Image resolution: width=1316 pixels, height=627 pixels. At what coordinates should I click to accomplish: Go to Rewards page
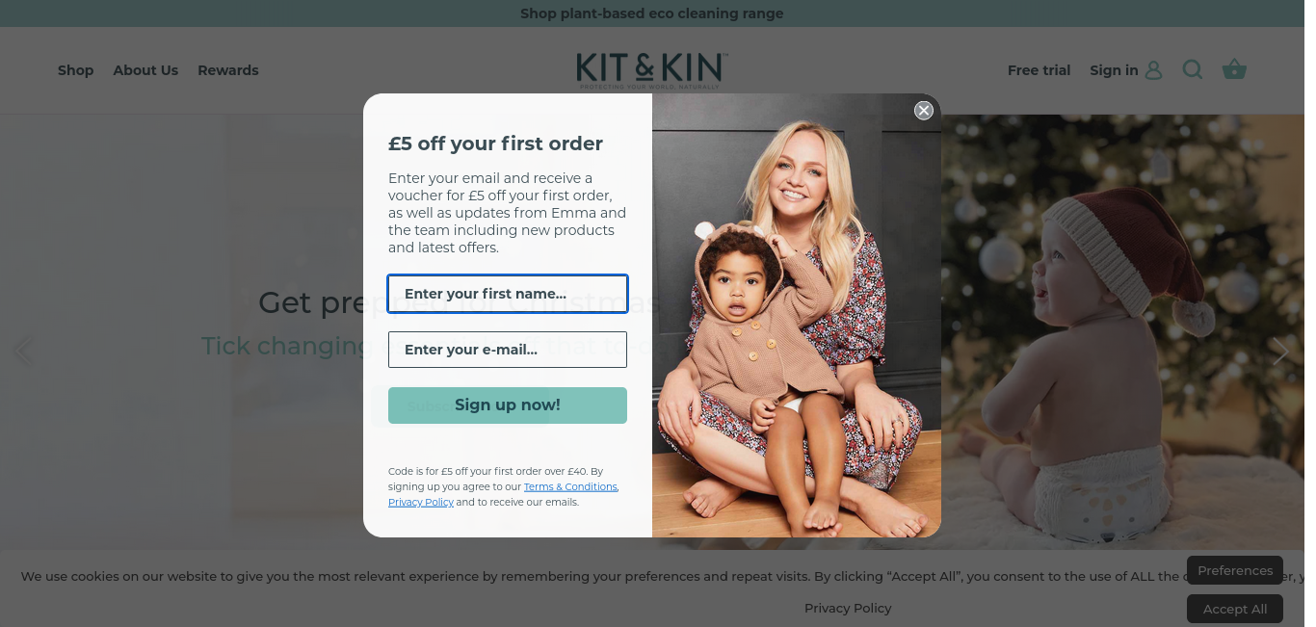228,70
